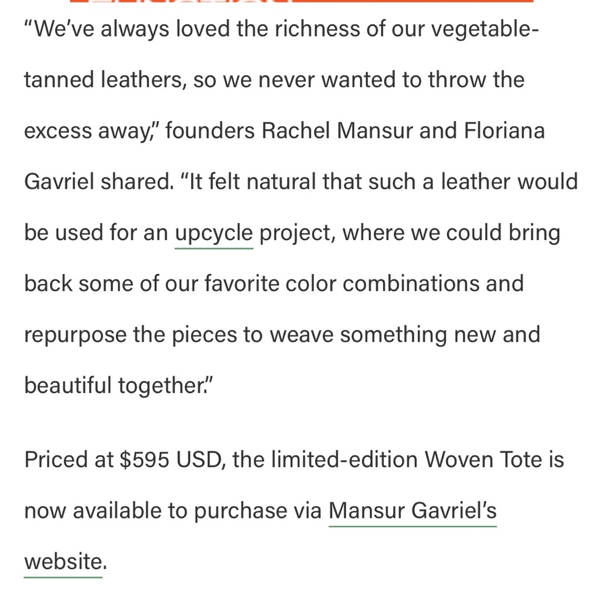The image size is (603, 603).
Task: Click the Mansur Gavriel's link
Action: 412,511
